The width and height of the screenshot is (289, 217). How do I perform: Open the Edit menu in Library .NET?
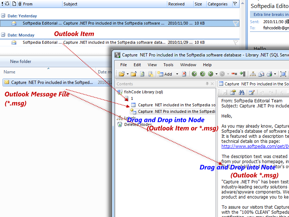tap(137, 65)
